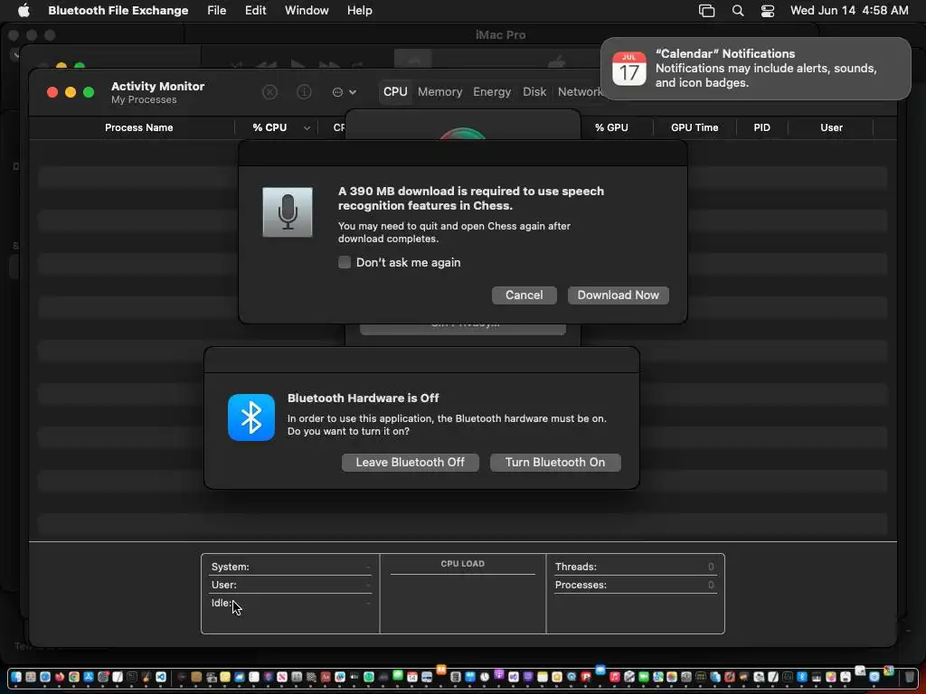Launch Firefox from the Dock
This screenshot has width=926, height=694.
[59, 677]
